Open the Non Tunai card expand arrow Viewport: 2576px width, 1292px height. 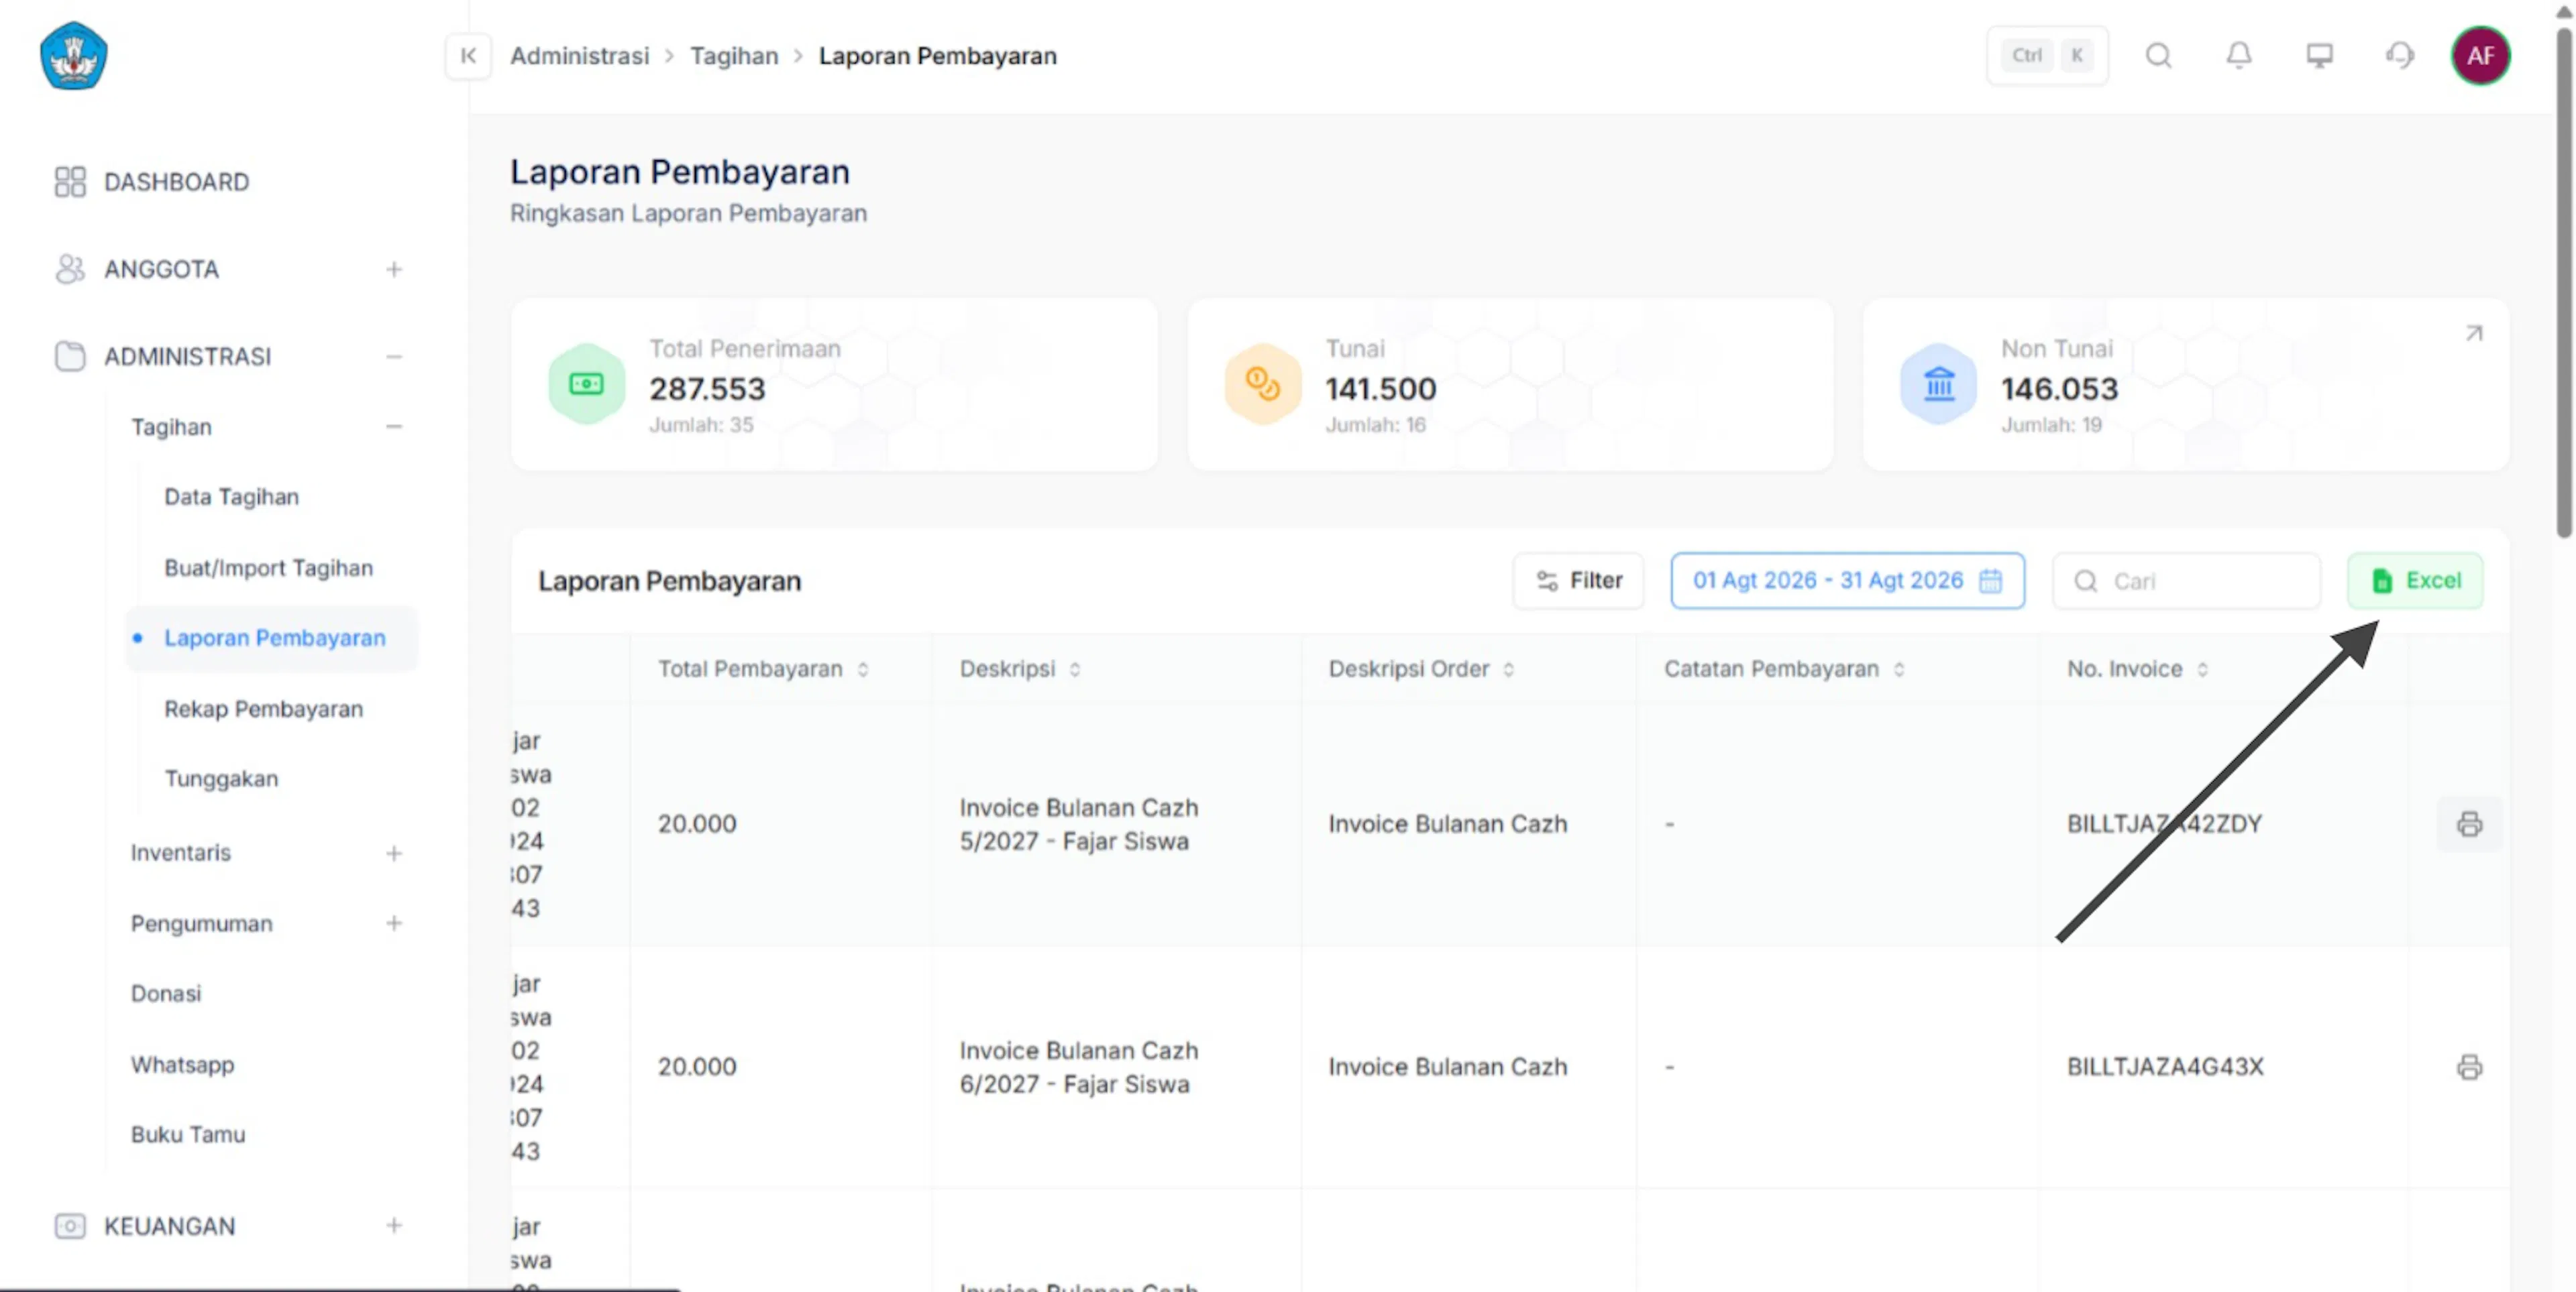pos(2474,333)
